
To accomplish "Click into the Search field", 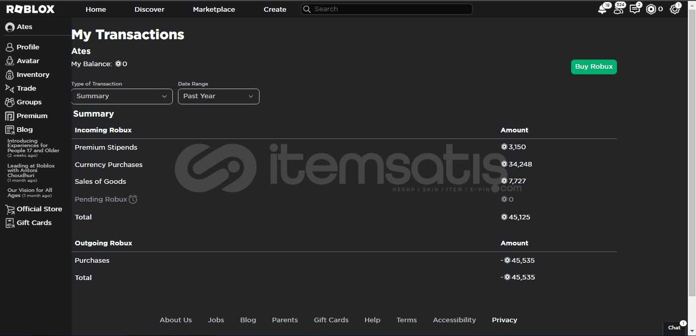I will click(x=386, y=9).
